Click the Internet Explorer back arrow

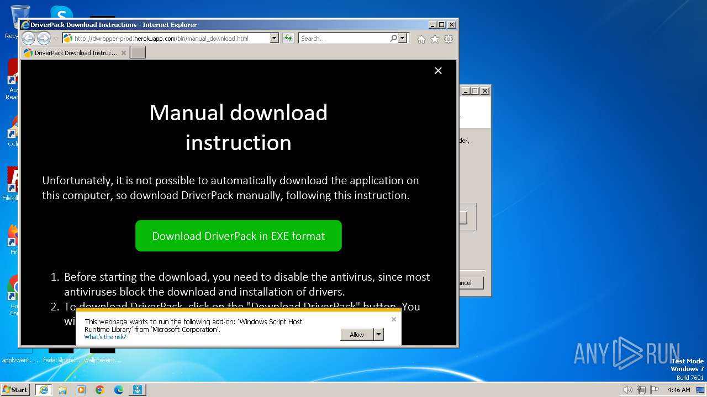click(x=28, y=38)
